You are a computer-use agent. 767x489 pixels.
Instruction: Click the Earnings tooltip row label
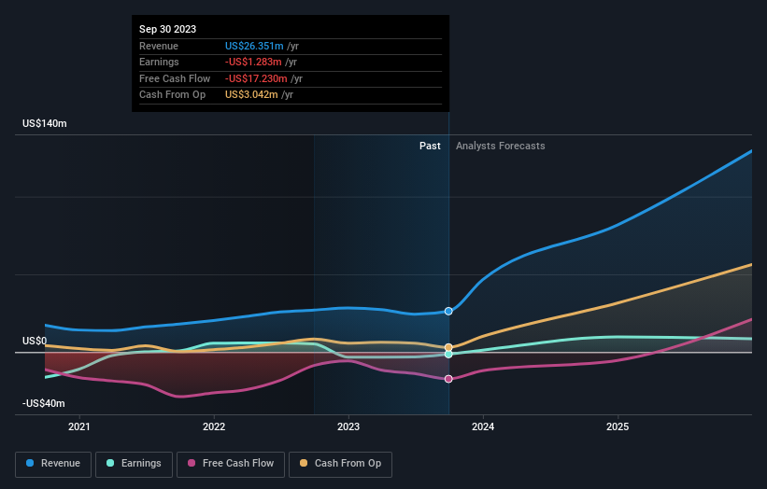click(x=159, y=62)
